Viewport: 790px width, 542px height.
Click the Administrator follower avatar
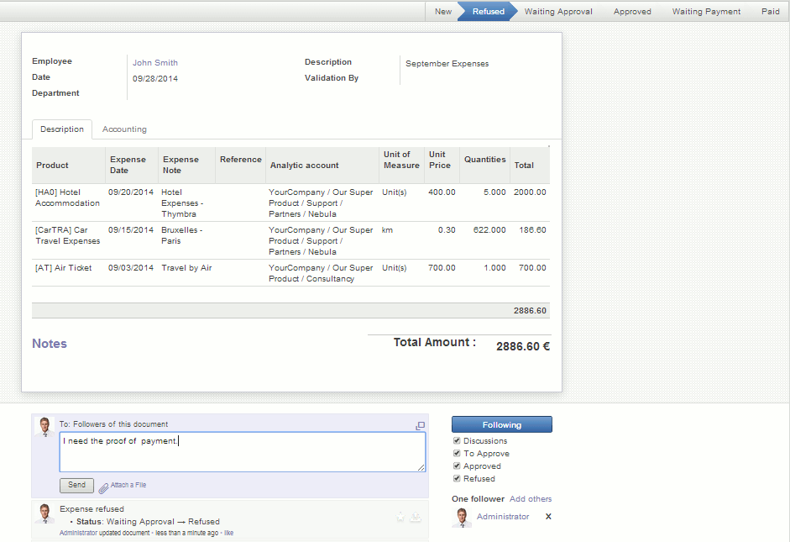[x=461, y=517]
